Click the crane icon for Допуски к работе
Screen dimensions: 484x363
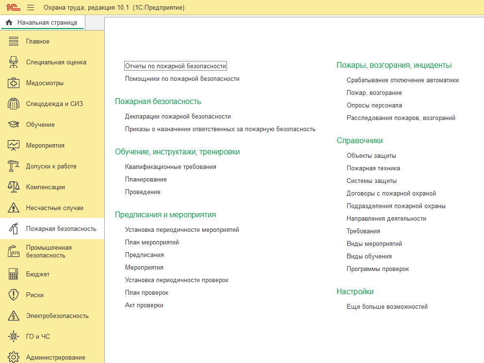click(13, 166)
